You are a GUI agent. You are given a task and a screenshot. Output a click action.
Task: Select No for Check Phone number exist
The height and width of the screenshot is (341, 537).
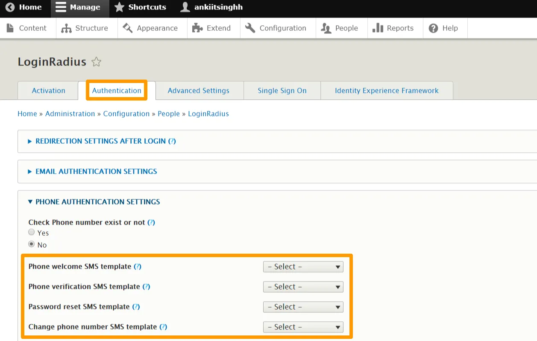coord(32,244)
